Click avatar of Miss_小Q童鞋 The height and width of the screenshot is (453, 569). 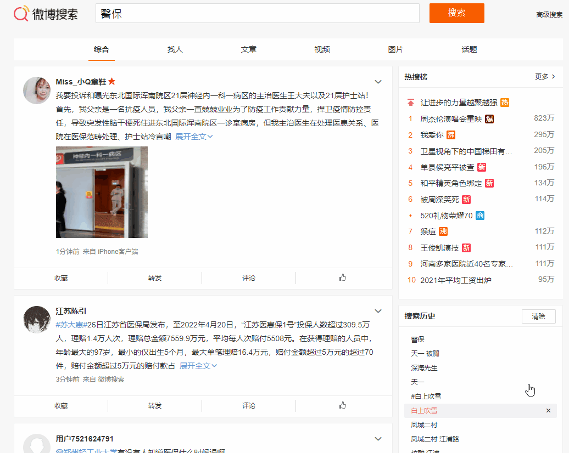(37, 90)
